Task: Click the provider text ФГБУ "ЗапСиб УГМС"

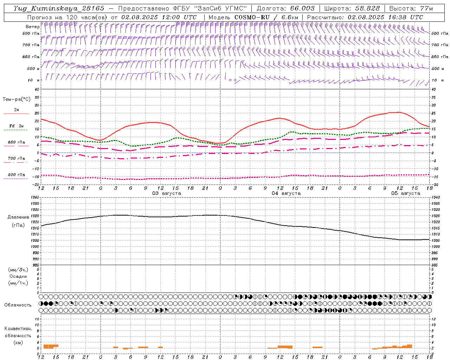Action: [x=210, y=8]
